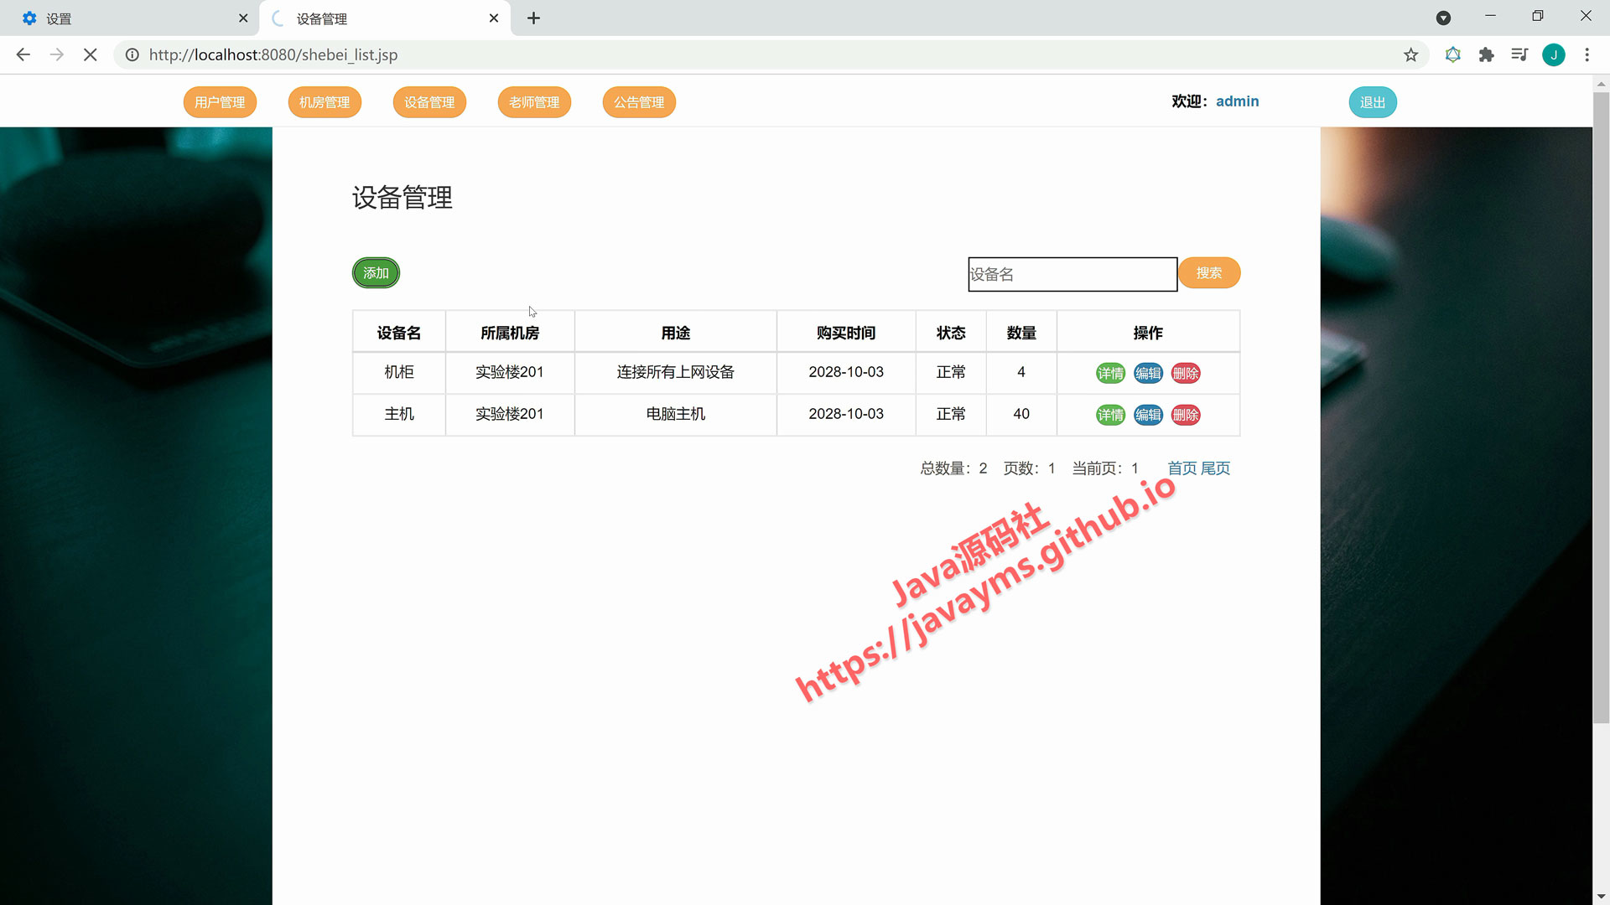Click the 机柜 device name cell

point(399,372)
